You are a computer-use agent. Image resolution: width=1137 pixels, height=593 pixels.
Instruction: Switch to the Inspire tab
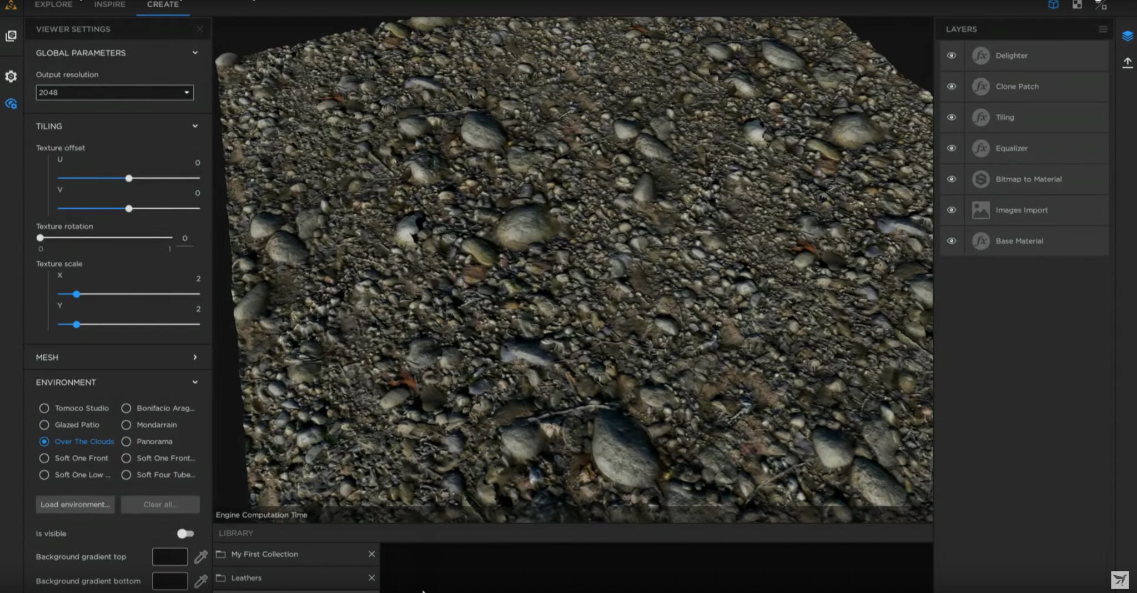(x=109, y=4)
